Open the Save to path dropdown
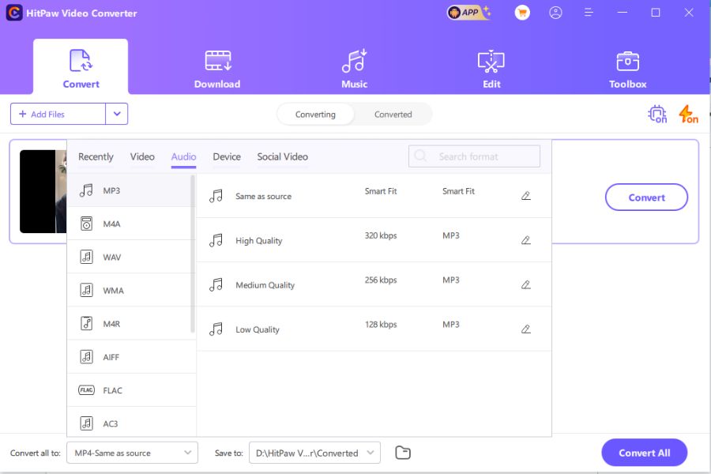This screenshot has width=711, height=474. coord(314,453)
